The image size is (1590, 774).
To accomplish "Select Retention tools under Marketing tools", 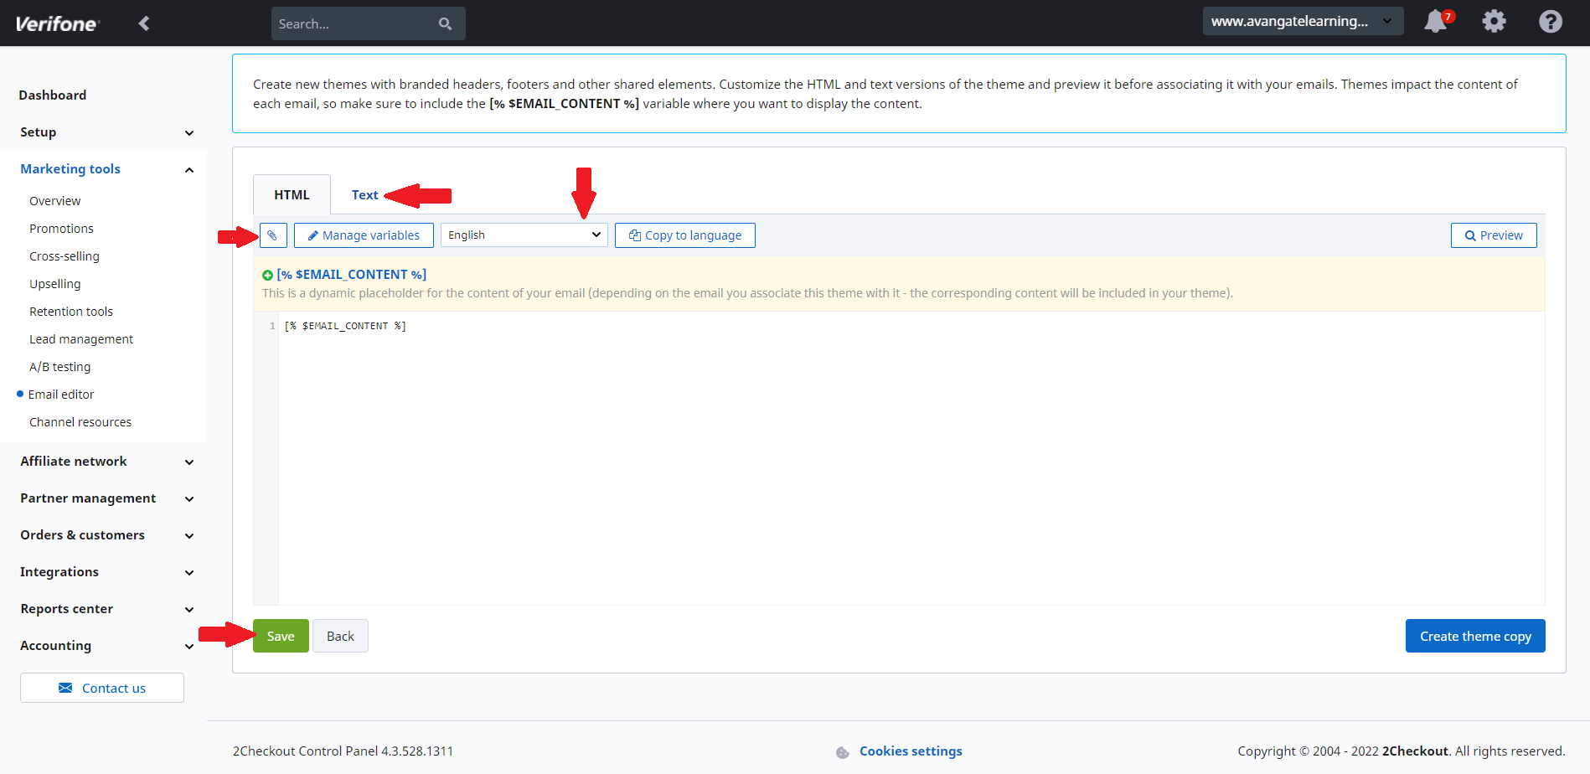I will 70,311.
